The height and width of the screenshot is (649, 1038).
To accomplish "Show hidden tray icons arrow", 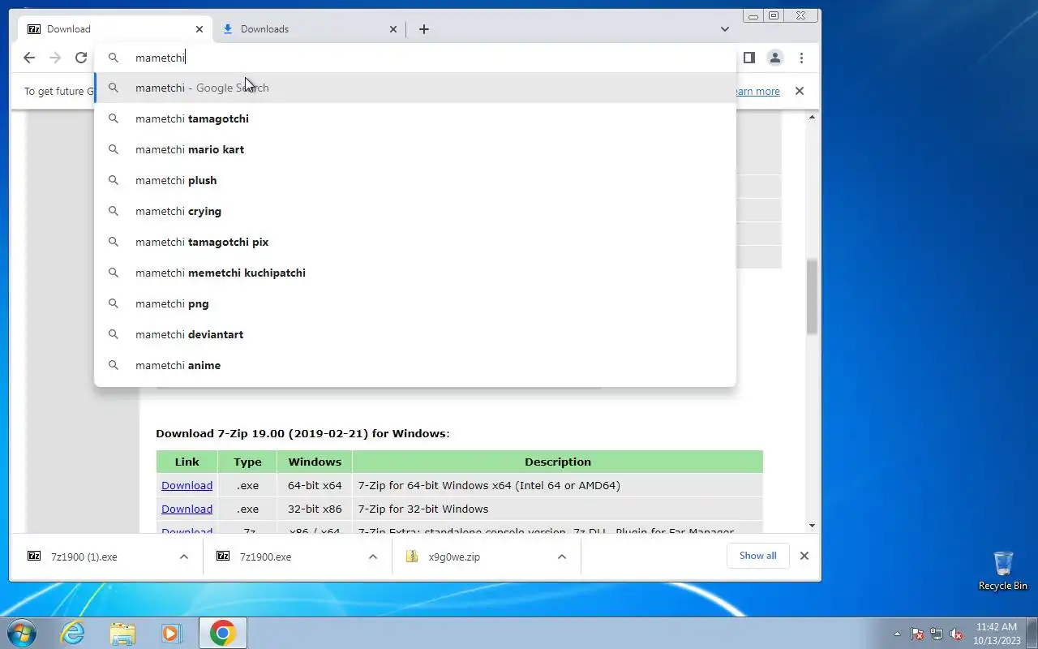I will (x=897, y=634).
